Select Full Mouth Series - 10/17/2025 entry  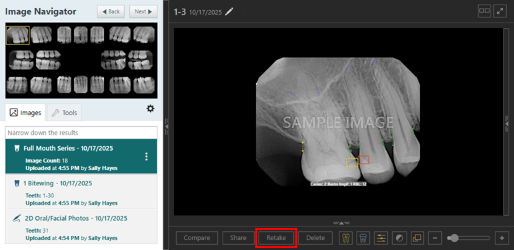coord(81,156)
